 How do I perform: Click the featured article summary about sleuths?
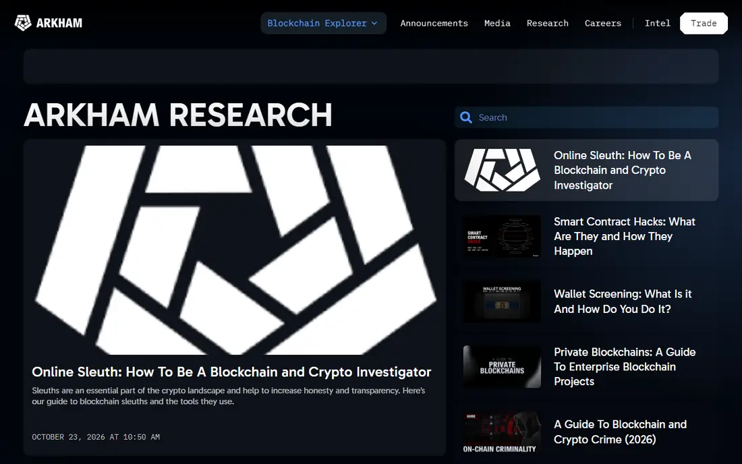(229, 396)
